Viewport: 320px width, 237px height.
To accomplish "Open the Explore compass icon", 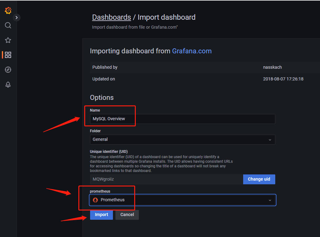I will (8, 70).
